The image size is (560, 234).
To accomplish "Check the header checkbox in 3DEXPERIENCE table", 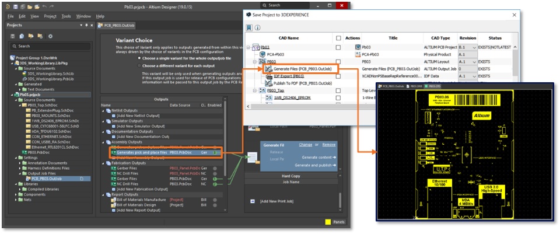I will pos(338,38).
